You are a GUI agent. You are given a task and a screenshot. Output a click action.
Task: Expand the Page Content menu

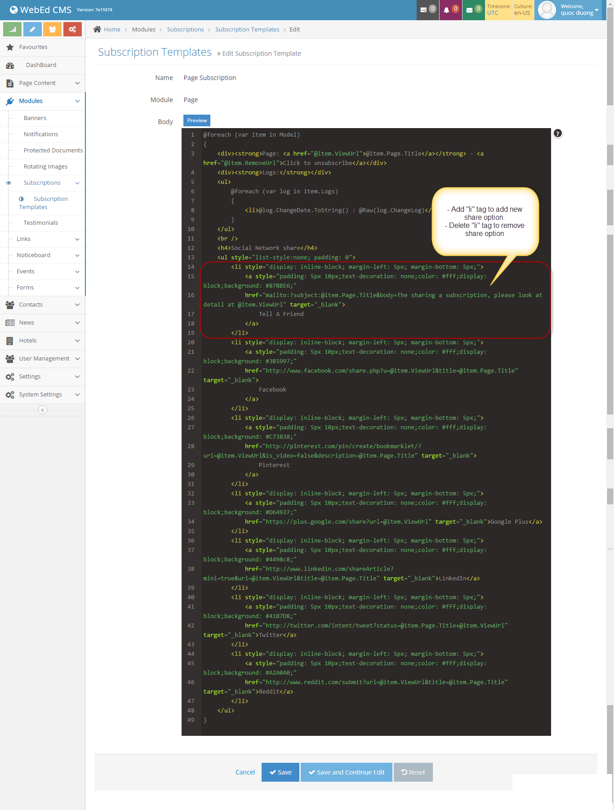coord(43,83)
